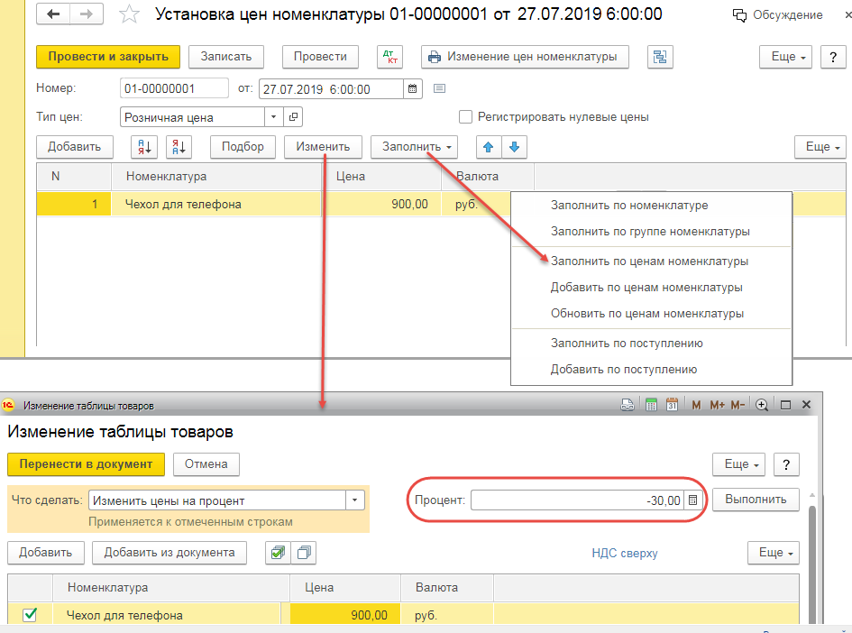Viewport: 852px width, 633px height.
Task: Click calculator icon in Процент field
Action: [x=692, y=500]
